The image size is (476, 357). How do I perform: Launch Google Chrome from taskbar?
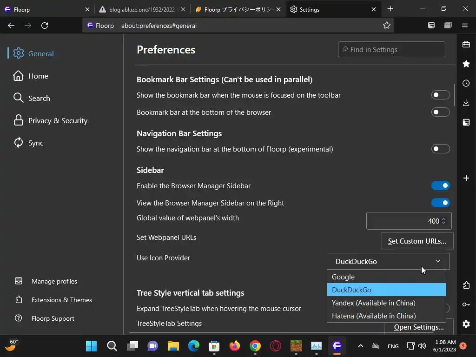255,346
